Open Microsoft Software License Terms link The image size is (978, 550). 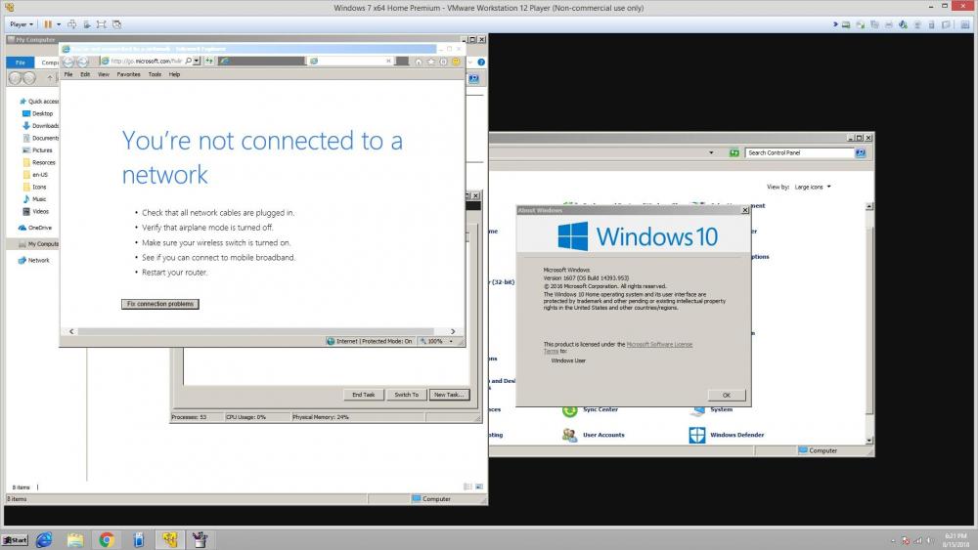658,345
